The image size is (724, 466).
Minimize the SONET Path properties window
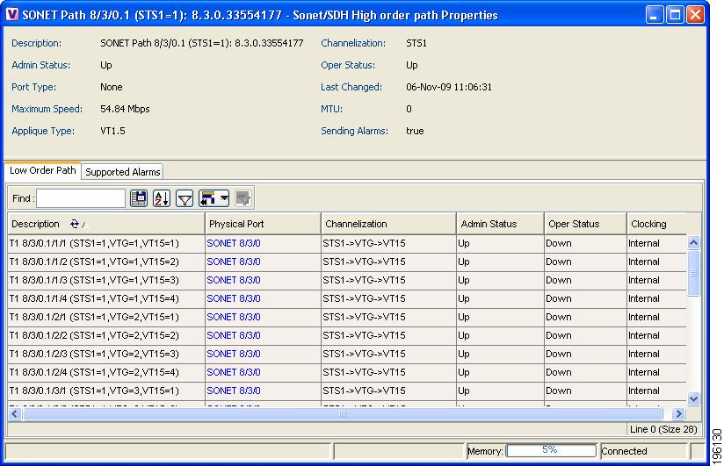coord(654,15)
